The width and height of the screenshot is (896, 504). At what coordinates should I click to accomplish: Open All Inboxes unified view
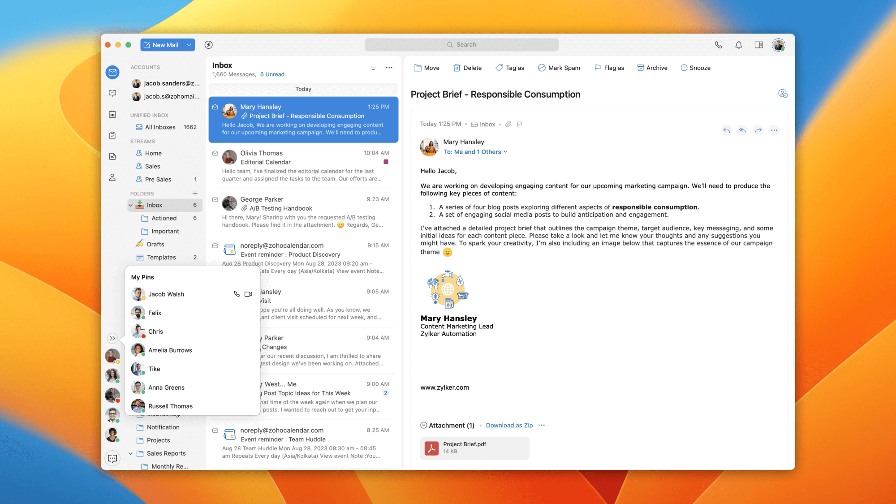[x=166, y=127]
